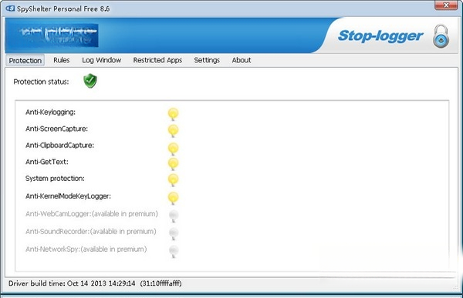
Task: Go to Restricted Apps tab
Action: tap(157, 60)
